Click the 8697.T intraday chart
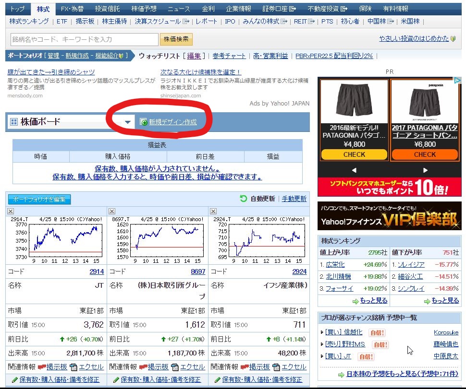 click(x=158, y=240)
